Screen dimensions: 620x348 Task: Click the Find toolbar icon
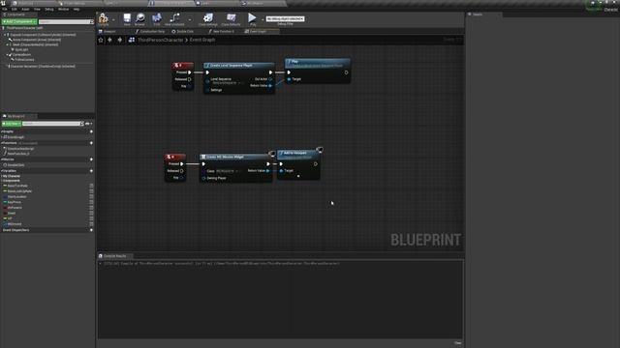point(157,18)
